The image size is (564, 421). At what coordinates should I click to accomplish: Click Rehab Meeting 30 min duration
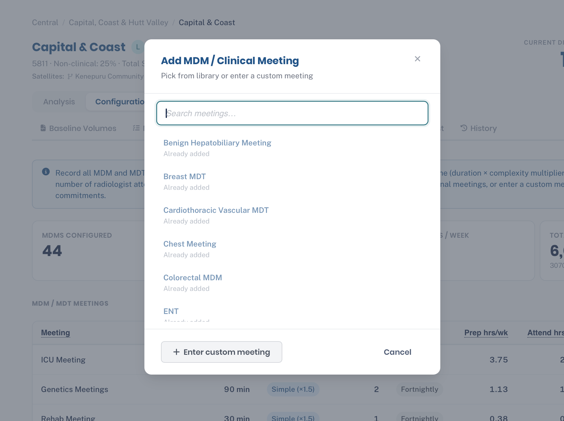point(237,418)
